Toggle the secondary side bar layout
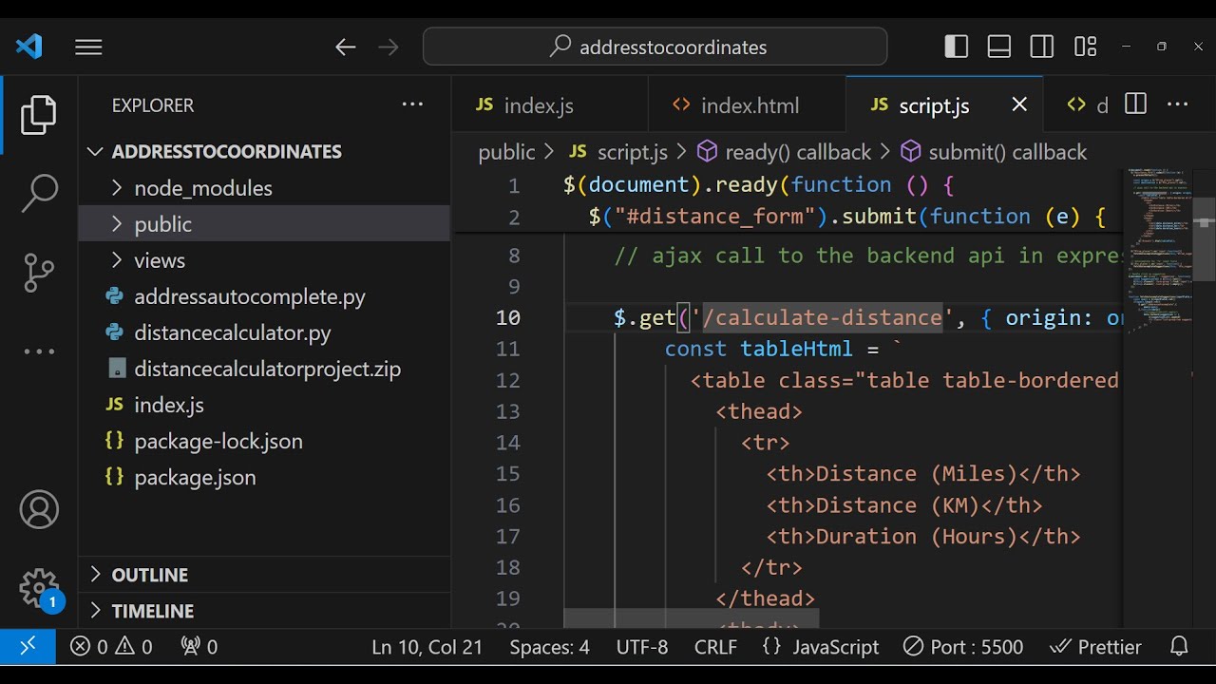1216x684 pixels. pos(1042,47)
